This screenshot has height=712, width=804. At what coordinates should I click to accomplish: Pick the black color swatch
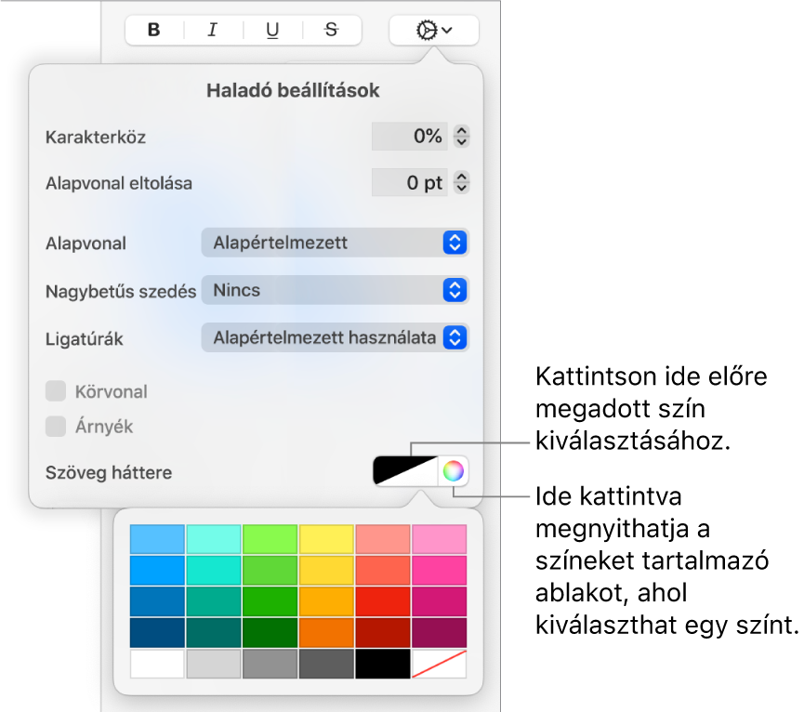tap(383, 664)
